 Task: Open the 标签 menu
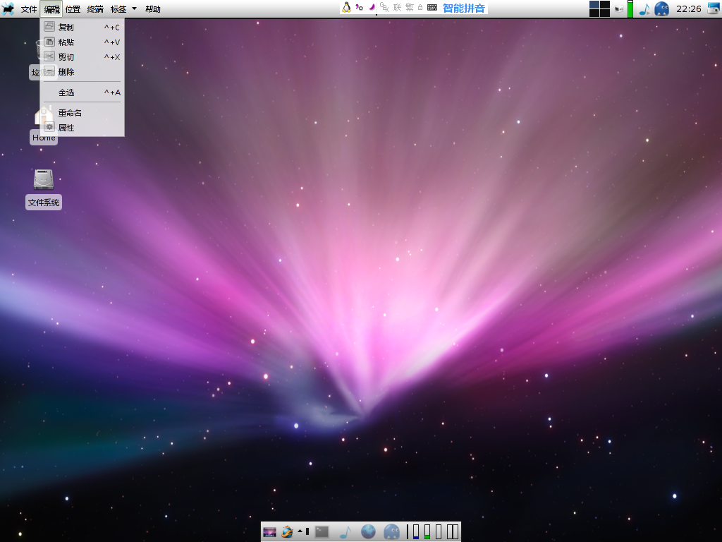118,8
